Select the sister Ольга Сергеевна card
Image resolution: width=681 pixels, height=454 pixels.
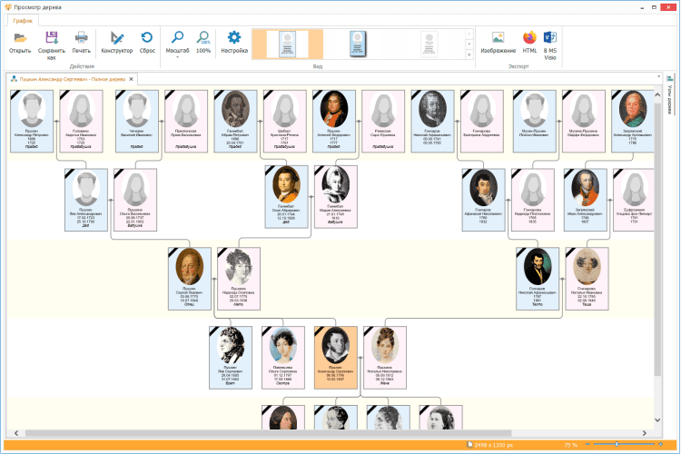click(283, 358)
